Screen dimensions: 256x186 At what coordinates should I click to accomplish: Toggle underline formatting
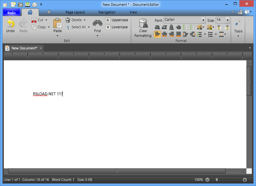pyautogui.click(x=171, y=27)
